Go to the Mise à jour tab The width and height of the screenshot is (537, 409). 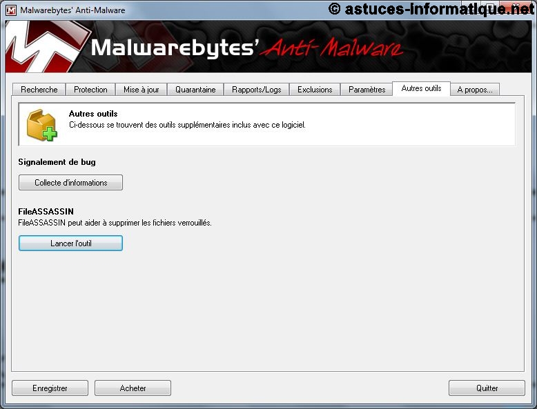pyautogui.click(x=141, y=90)
